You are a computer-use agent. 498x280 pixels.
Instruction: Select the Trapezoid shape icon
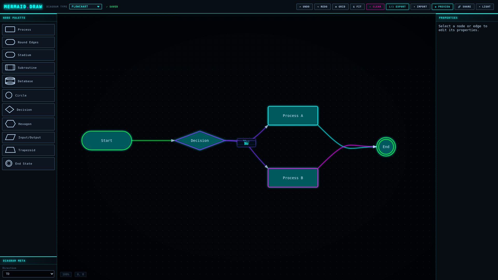coord(10,150)
